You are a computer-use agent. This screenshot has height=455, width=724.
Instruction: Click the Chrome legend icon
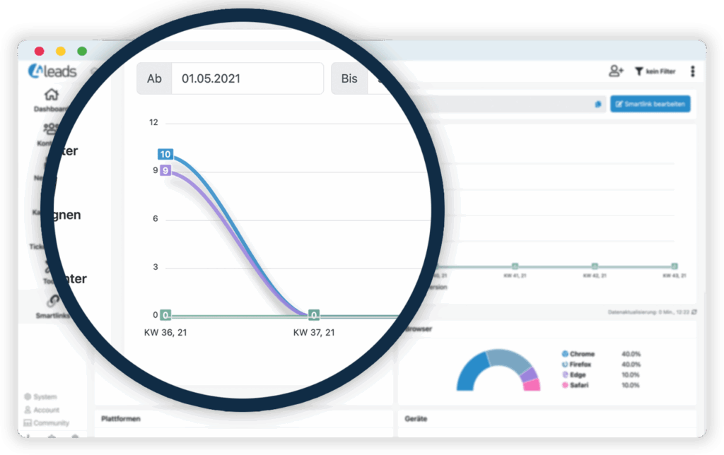tap(565, 353)
